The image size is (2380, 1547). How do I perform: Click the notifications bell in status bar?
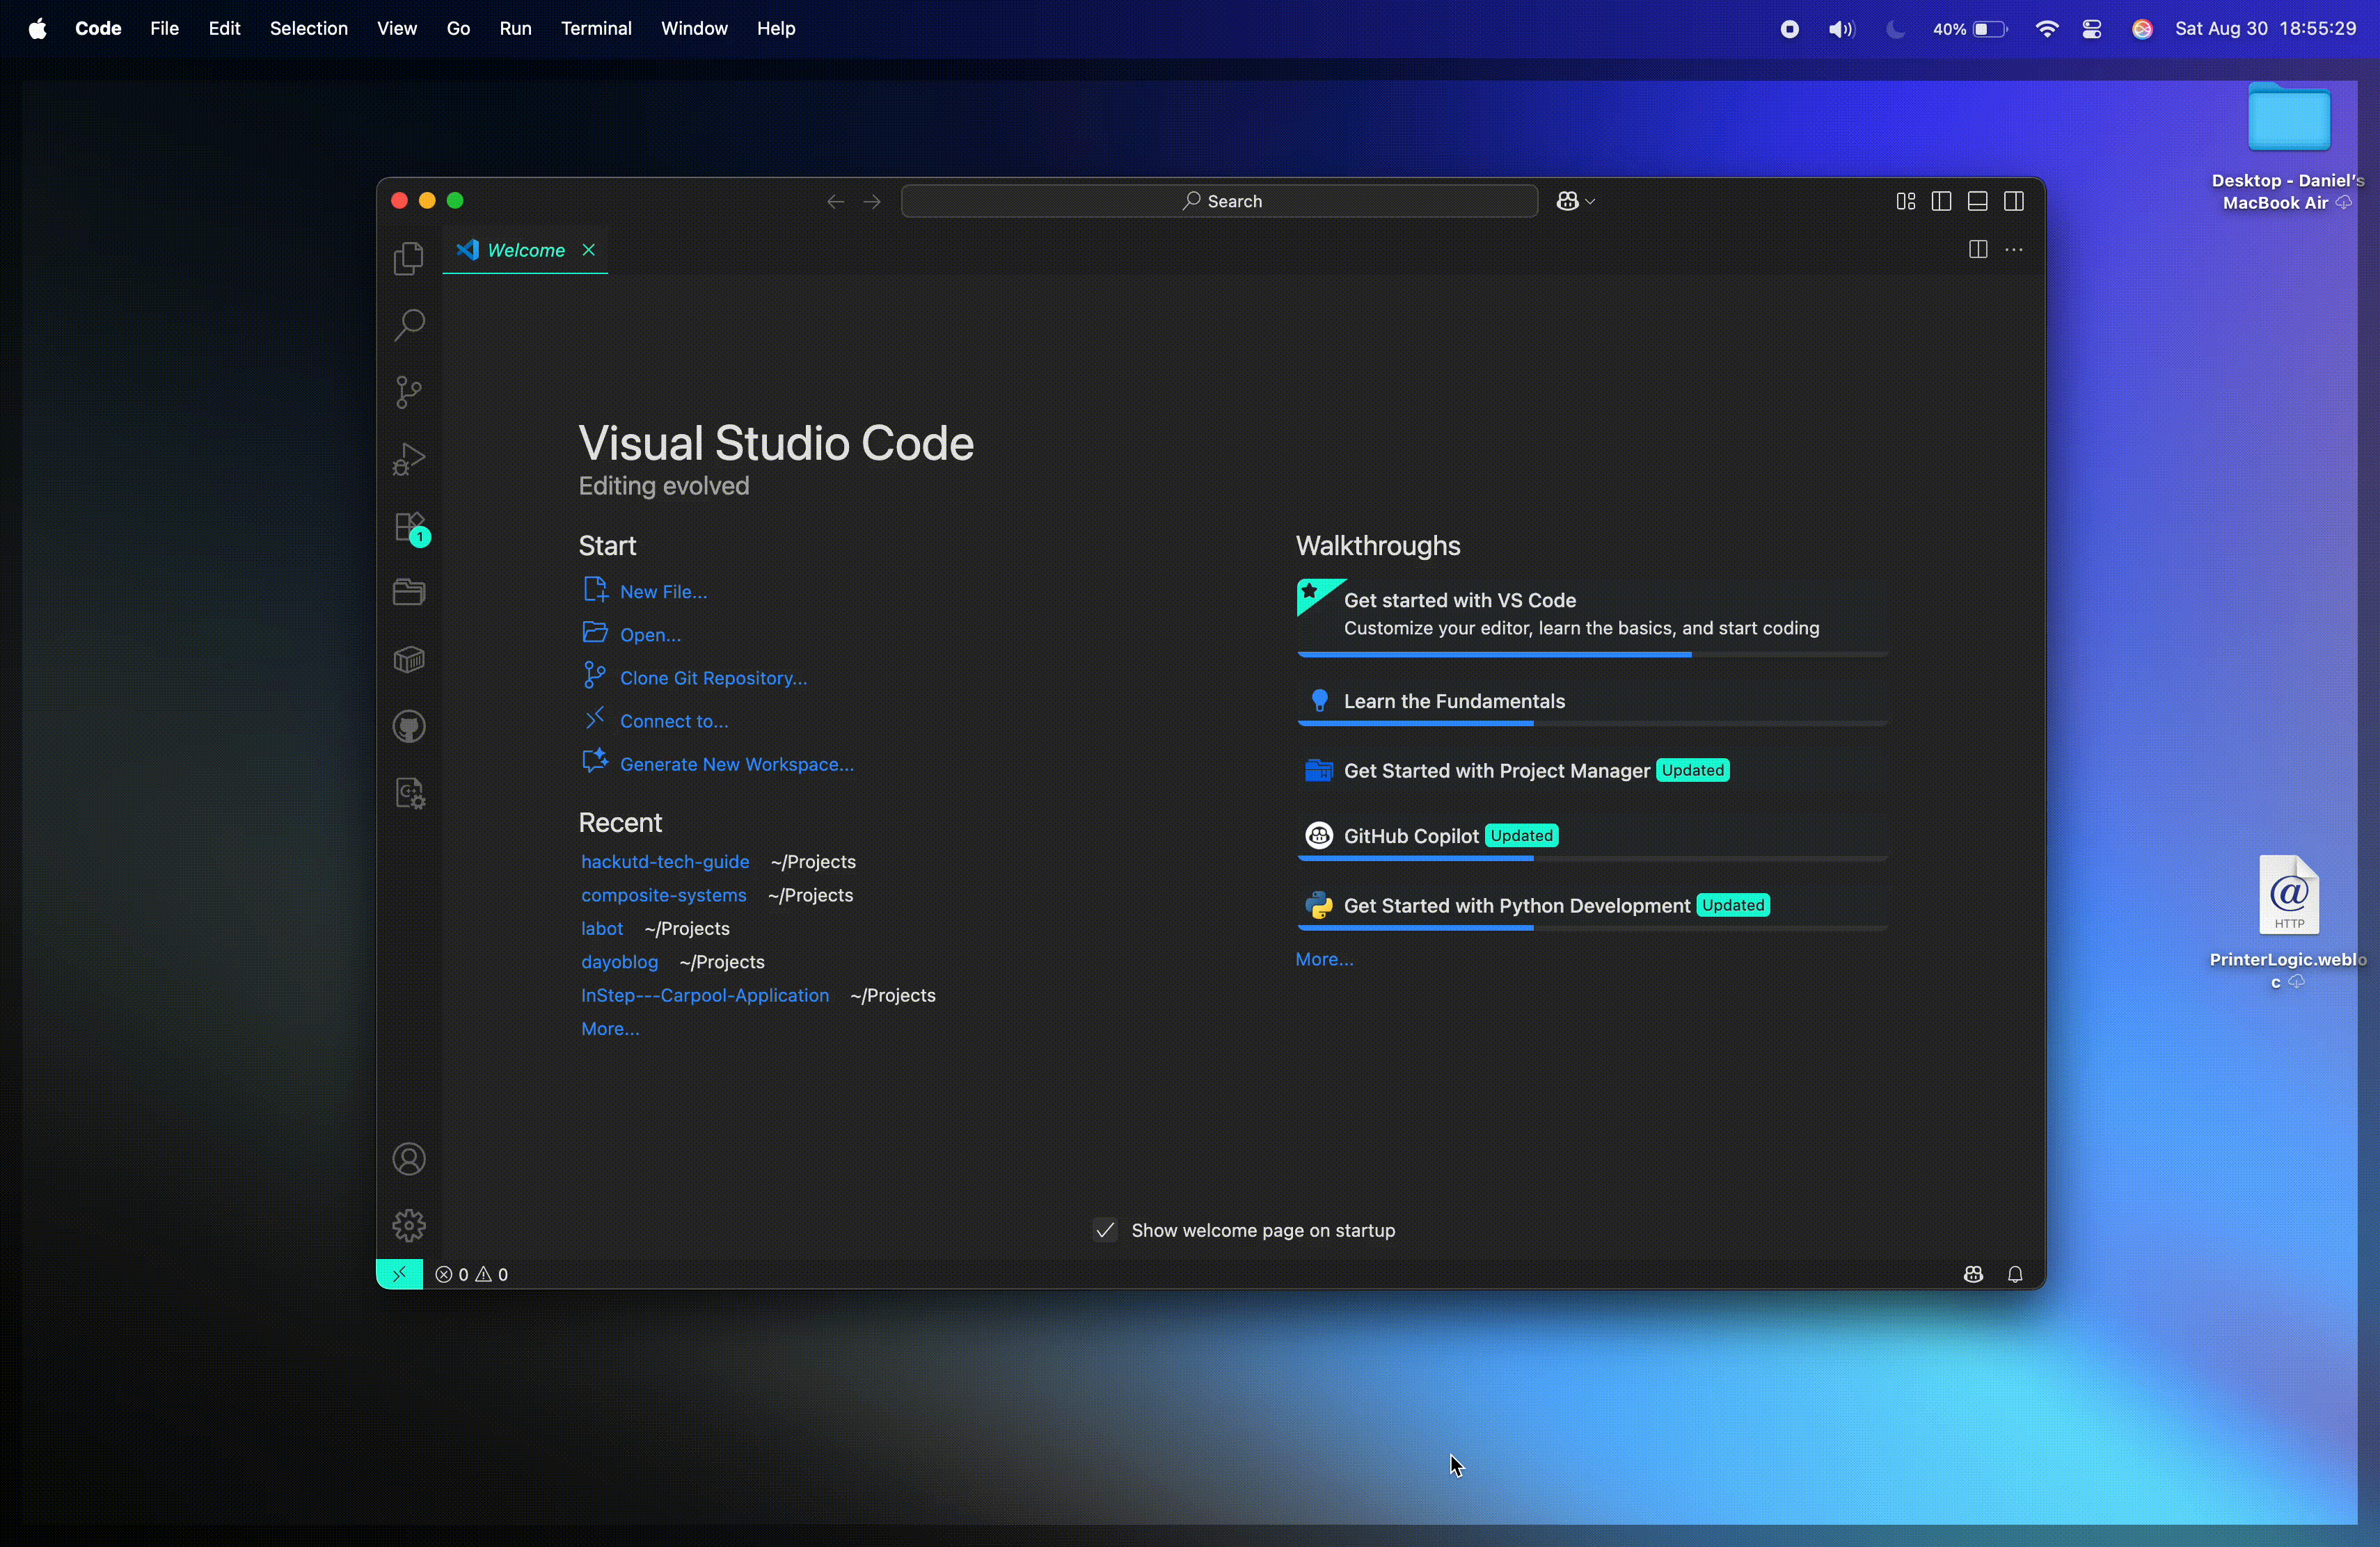[x=2015, y=1275]
